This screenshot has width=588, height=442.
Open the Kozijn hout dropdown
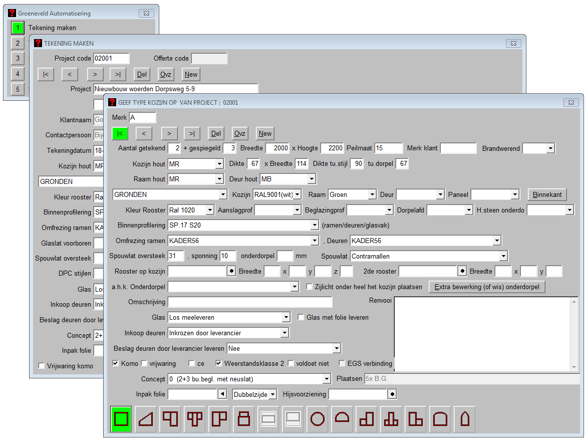coord(219,164)
